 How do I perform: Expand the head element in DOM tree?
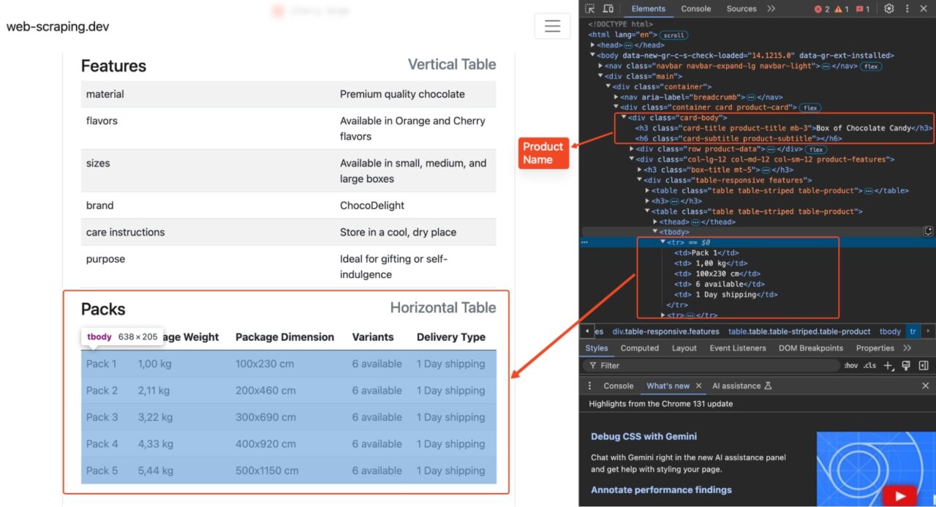[592, 45]
